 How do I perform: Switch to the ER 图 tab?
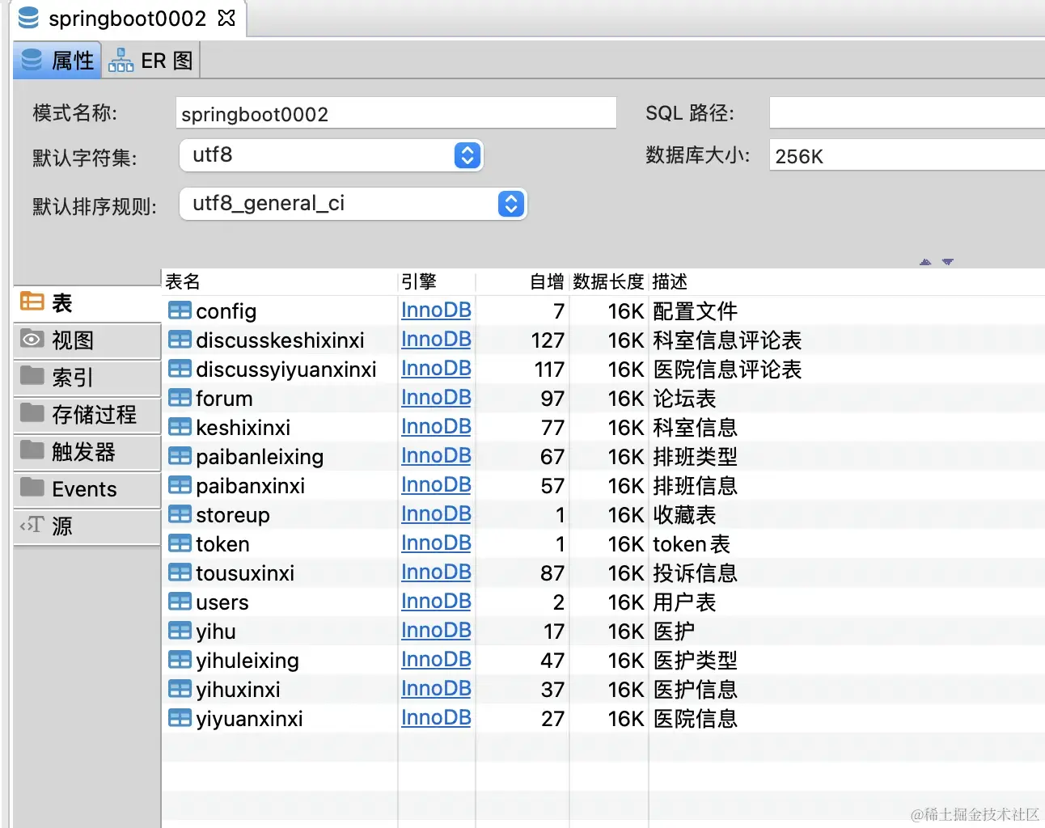pyautogui.click(x=151, y=59)
